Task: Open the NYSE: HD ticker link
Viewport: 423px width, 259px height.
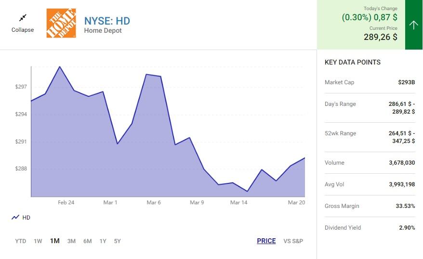Action: point(107,21)
